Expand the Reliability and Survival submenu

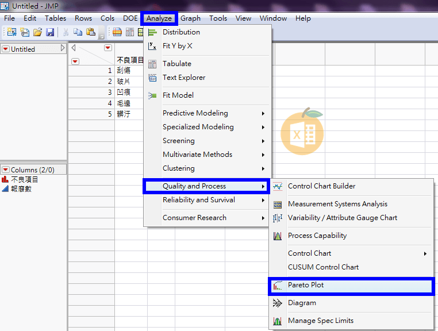(207, 200)
